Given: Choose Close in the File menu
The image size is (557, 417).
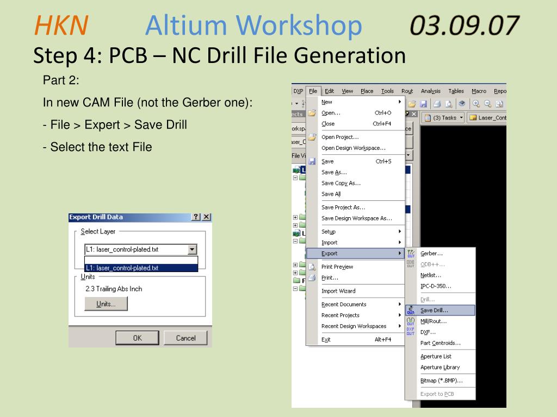Looking at the screenshot, I should point(355,123).
